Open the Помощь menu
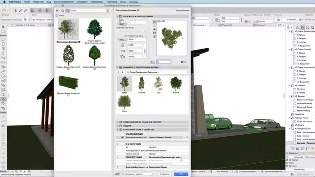The height and width of the screenshot is (177, 315). (133, 1)
